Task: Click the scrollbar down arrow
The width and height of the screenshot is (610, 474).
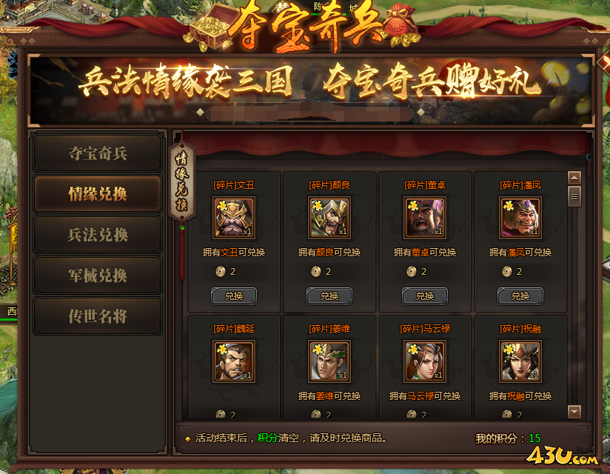Action: [574, 411]
